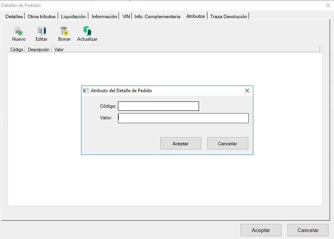
Task: Click Cancelar at the bottom of Detalles de Pedidos
Action: (x=308, y=230)
